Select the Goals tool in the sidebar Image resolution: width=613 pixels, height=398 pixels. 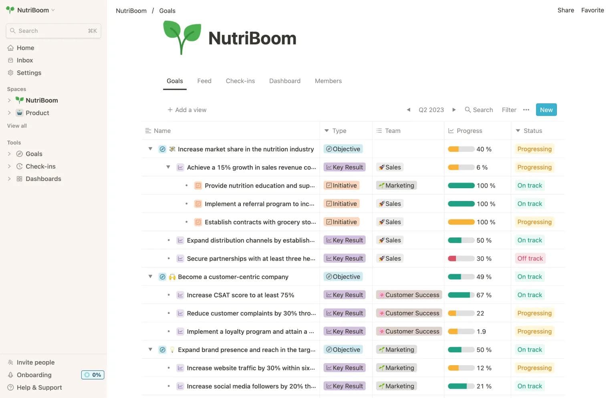pyautogui.click(x=34, y=153)
